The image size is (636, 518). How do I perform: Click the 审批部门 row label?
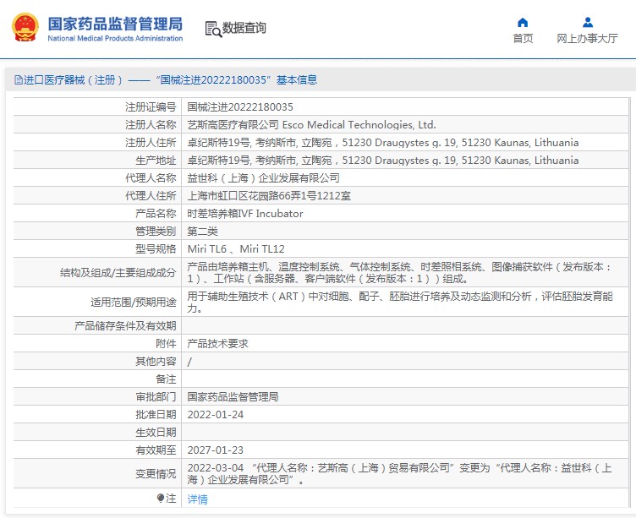click(x=156, y=397)
